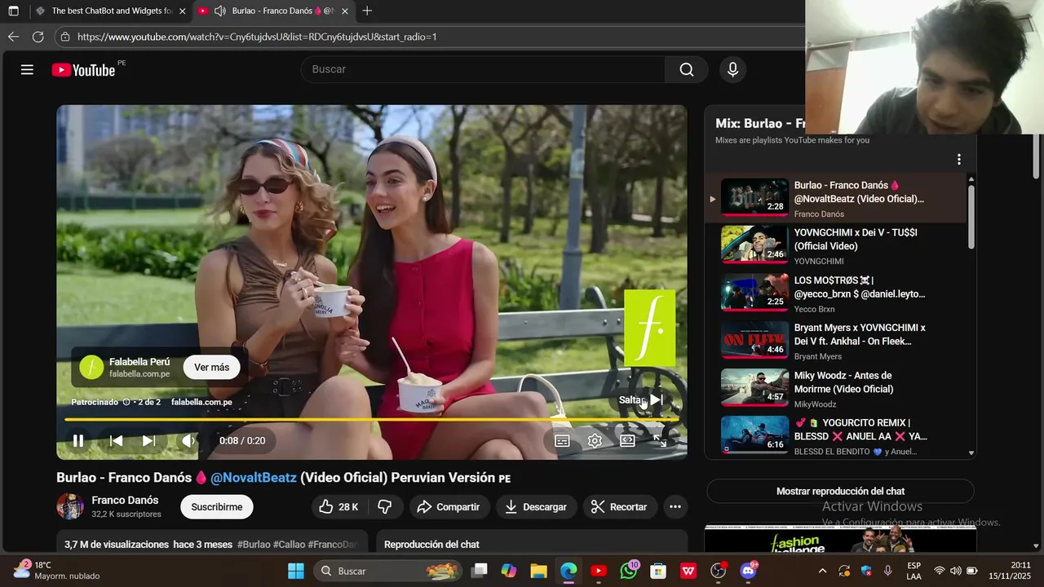The image size is (1044, 587).
Task: Click Ver más on the Falabella ad
Action: (x=211, y=367)
